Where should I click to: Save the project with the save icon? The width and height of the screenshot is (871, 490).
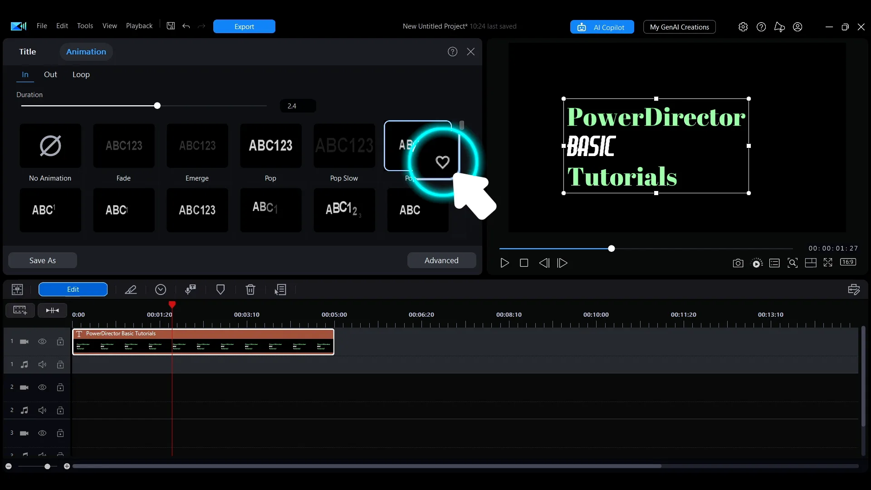[x=171, y=26]
